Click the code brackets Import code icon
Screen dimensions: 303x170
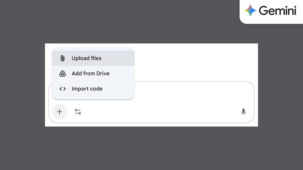(x=62, y=89)
